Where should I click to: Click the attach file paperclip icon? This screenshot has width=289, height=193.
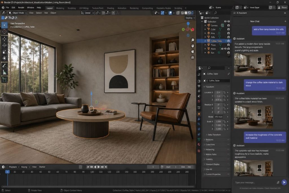pyautogui.click(x=278, y=183)
